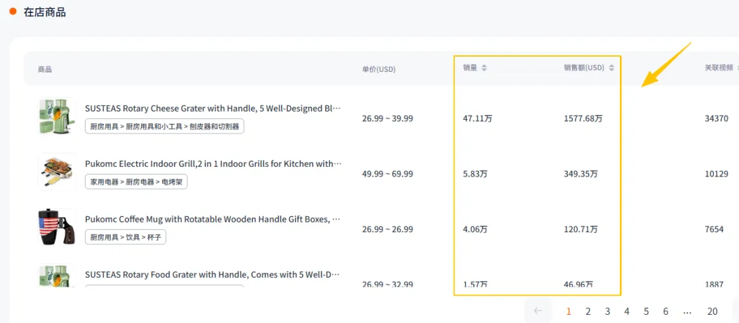Select category tag 厨房用具 > 饮具 > 杯子
739x323 pixels.
(126, 237)
